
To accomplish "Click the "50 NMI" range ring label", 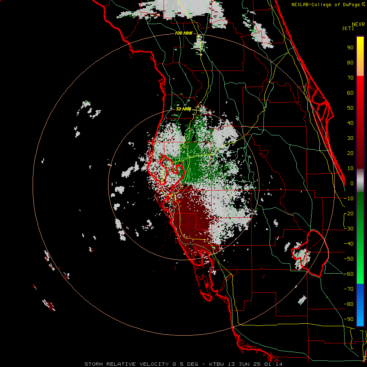I will point(183,109).
